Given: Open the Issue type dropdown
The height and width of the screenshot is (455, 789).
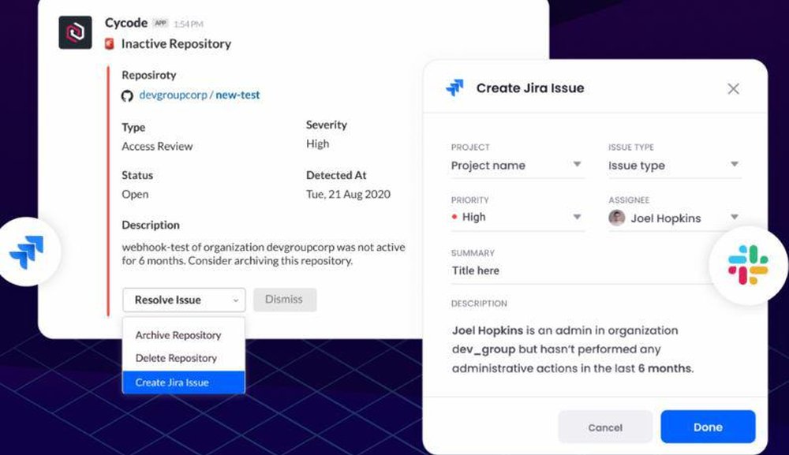Looking at the screenshot, I should [675, 166].
